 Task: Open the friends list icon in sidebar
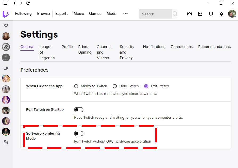coord(6,143)
